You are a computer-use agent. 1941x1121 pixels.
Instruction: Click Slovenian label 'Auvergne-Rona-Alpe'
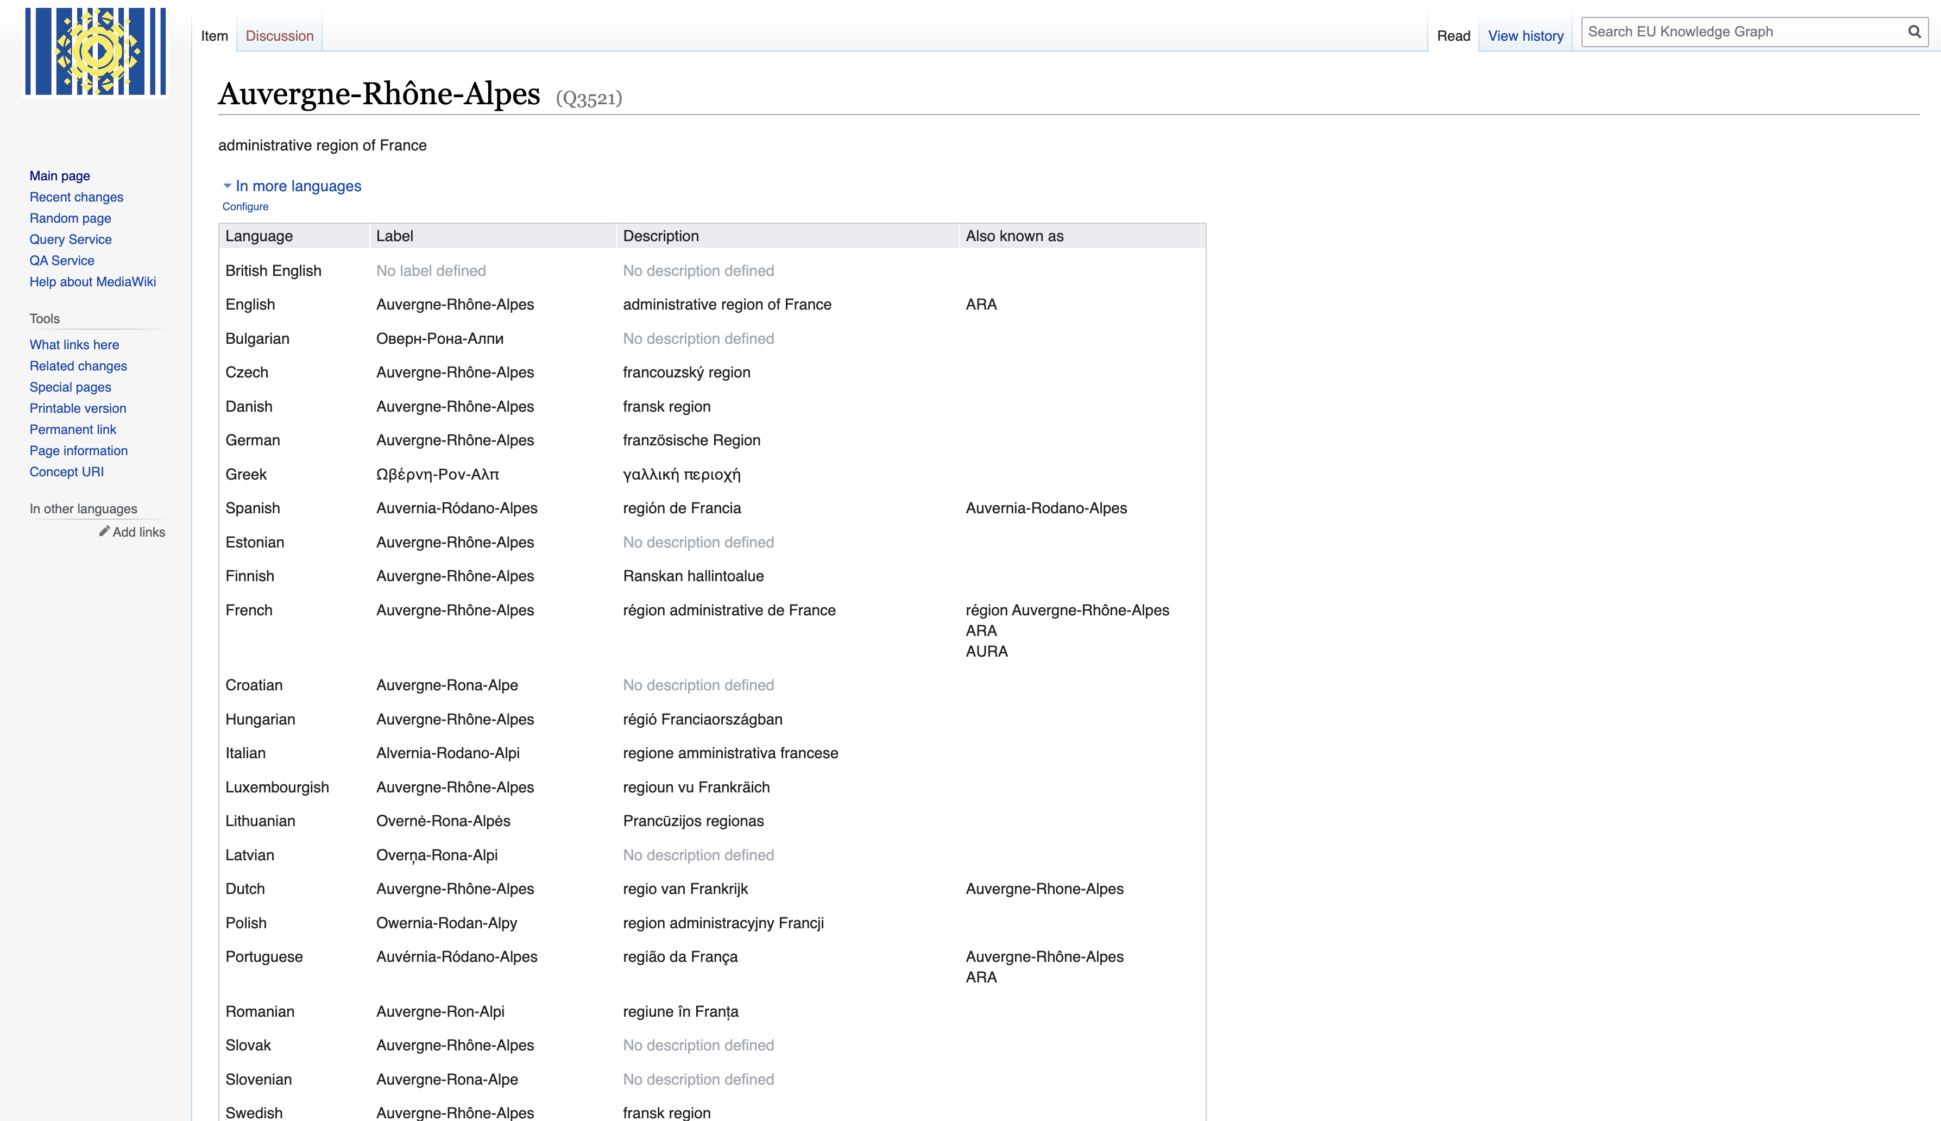tap(447, 1079)
